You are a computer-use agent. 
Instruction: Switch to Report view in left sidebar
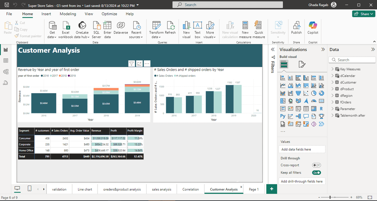point(6,50)
